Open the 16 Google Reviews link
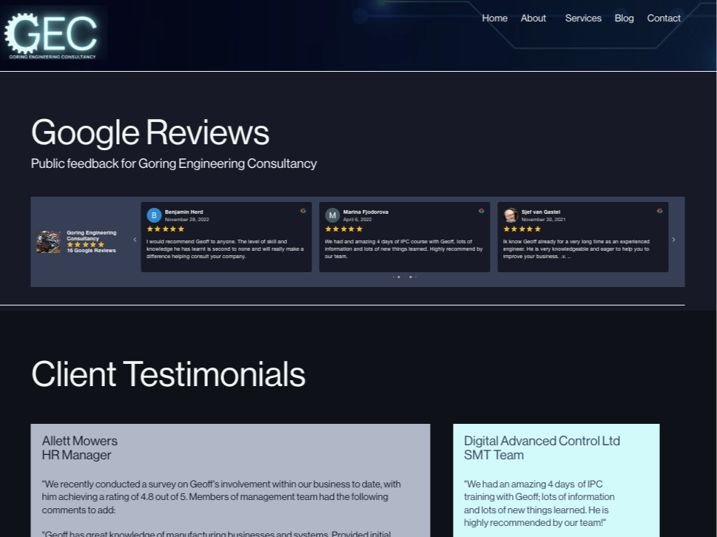Image resolution: width=717 pixels, height=537 pixels. point(91,251)
